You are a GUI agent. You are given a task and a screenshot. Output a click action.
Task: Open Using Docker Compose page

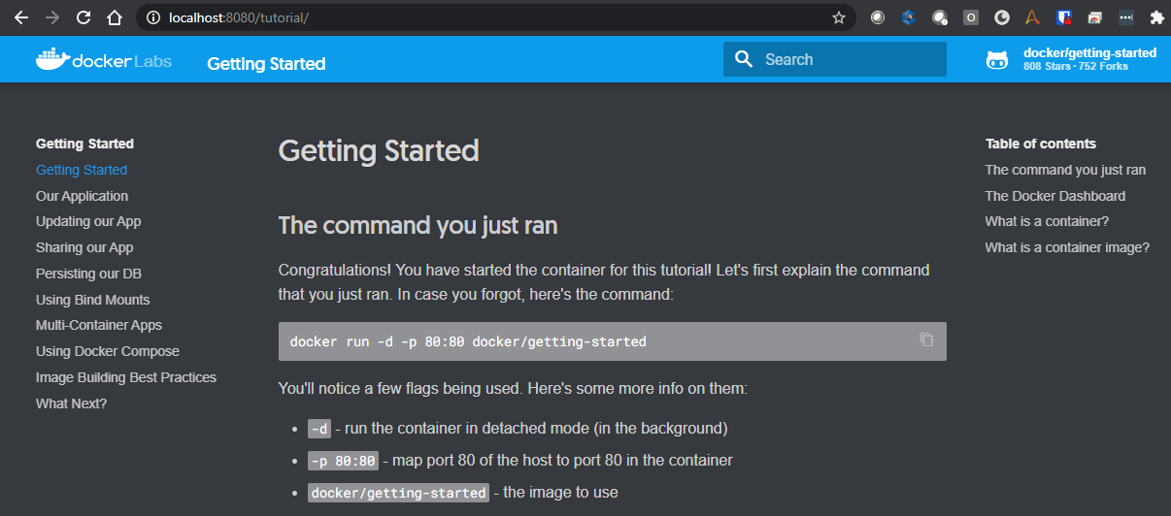point(108,351)
